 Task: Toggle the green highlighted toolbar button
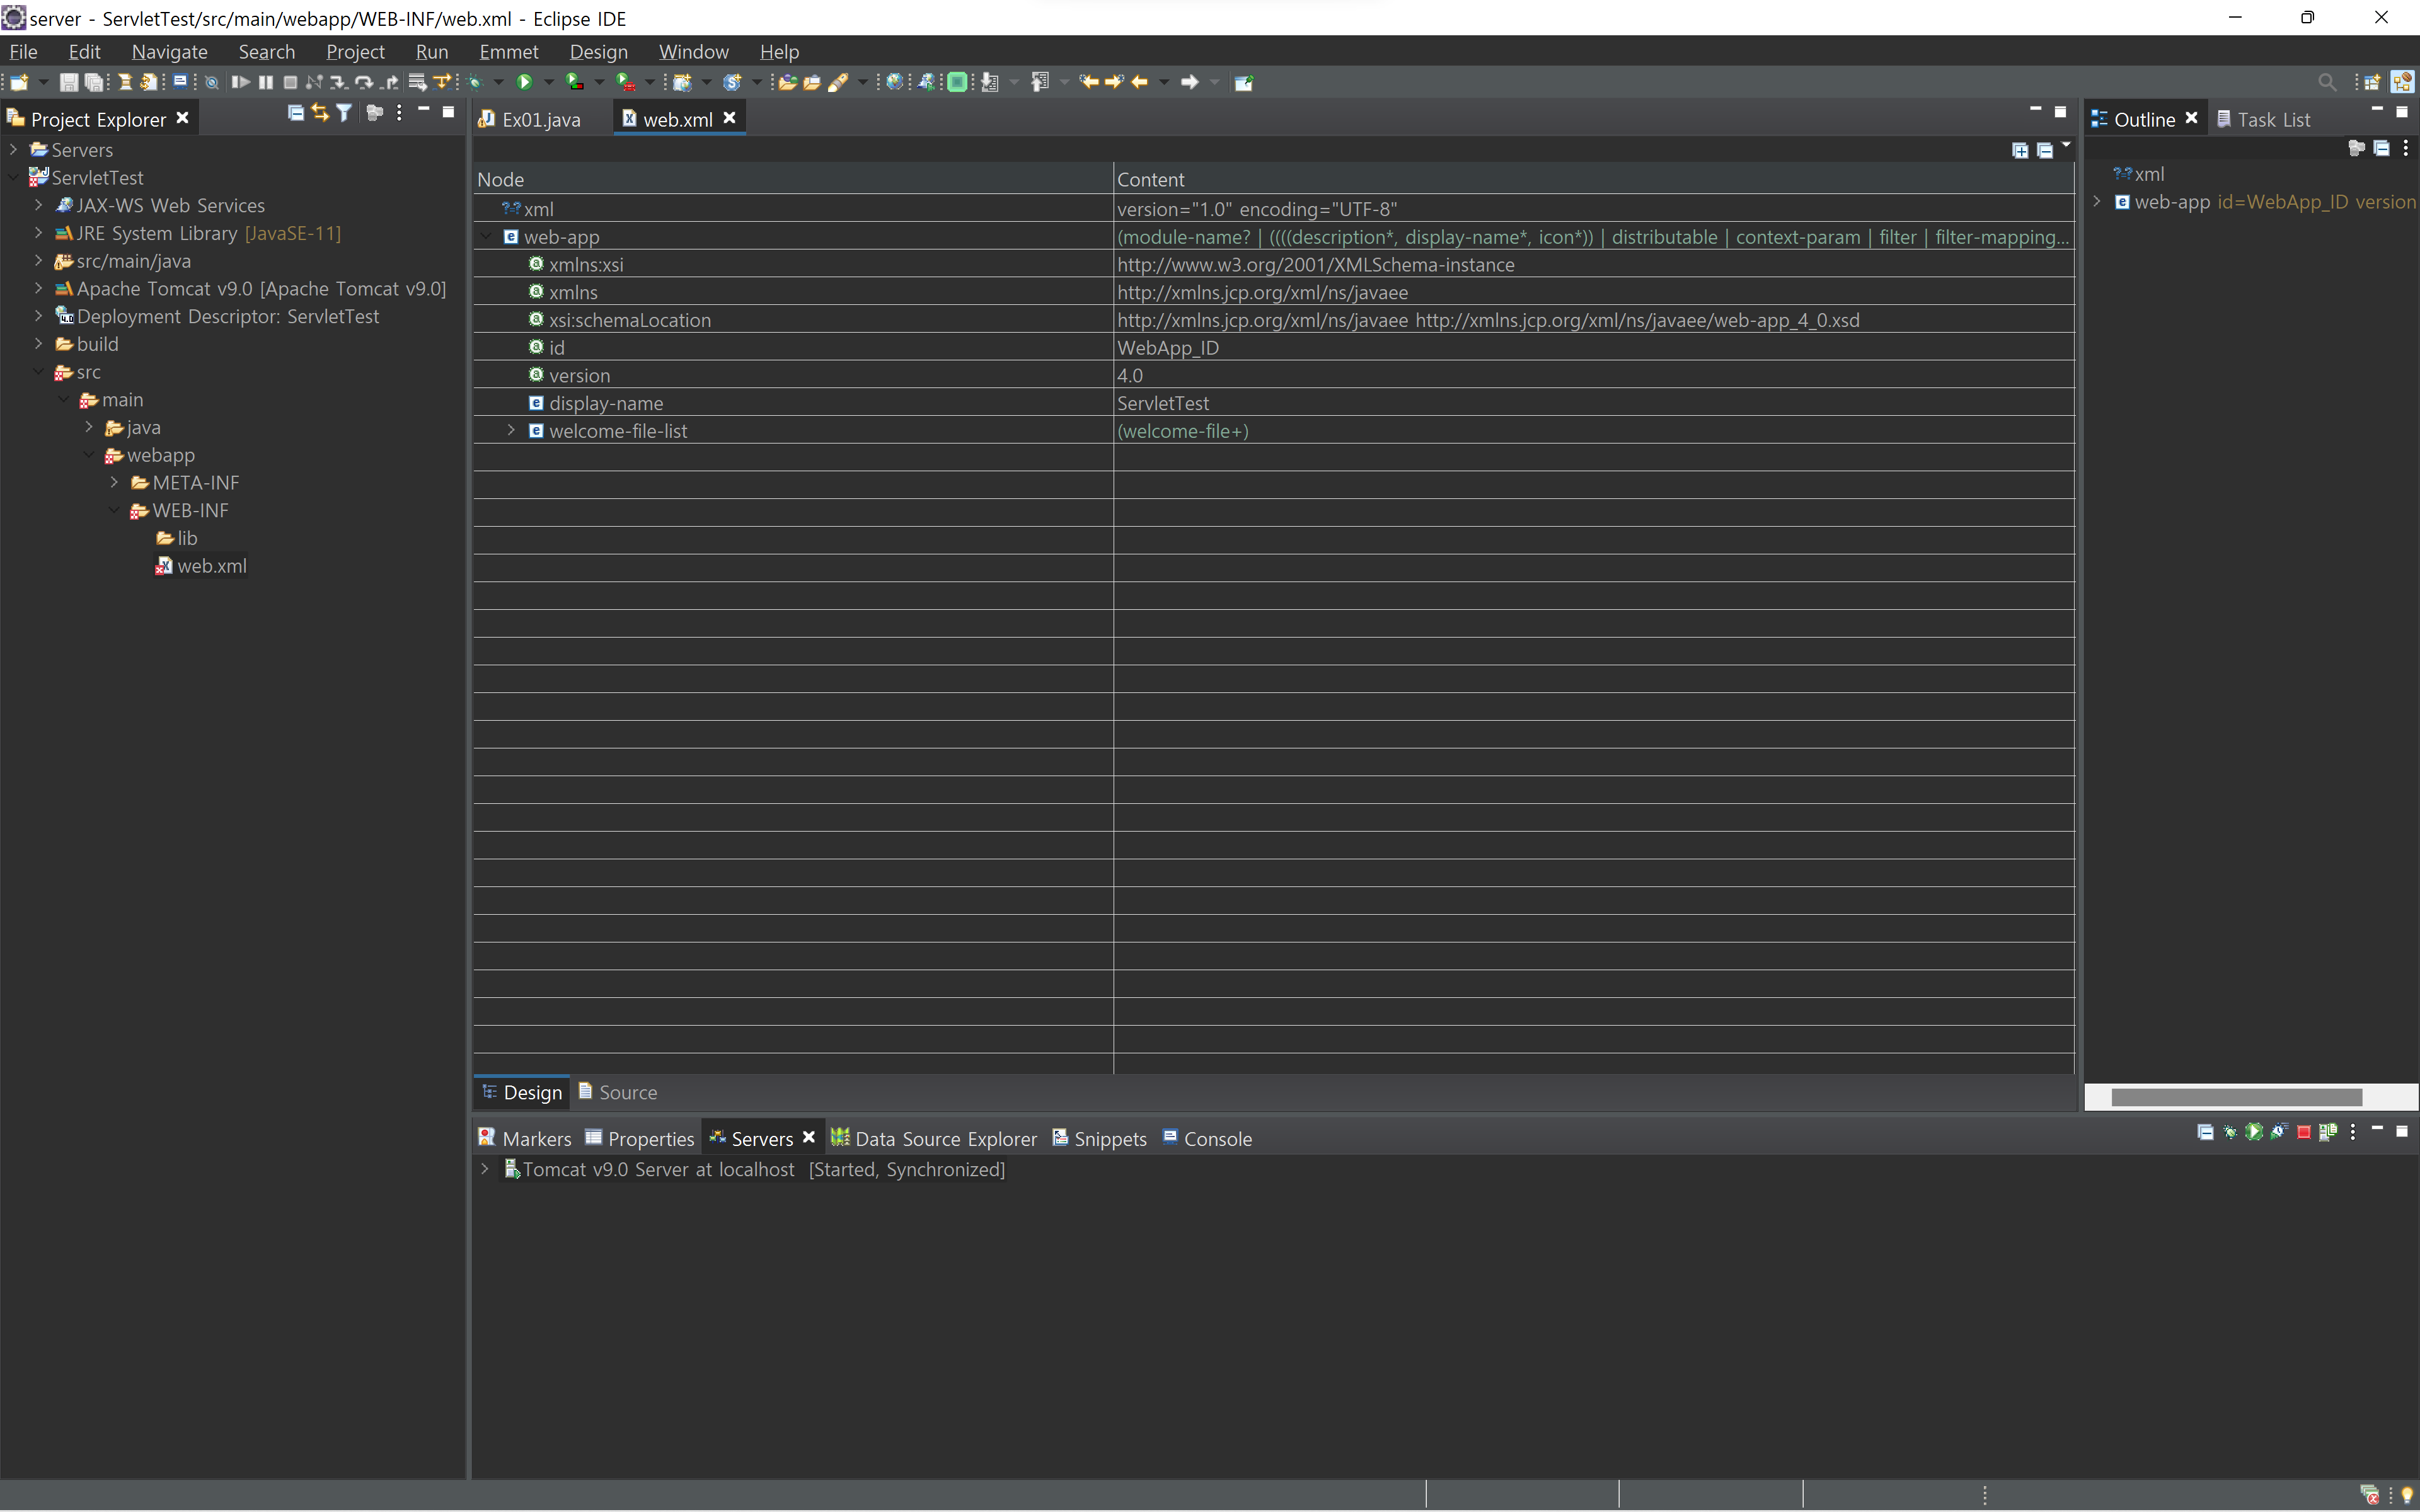click(957, 82)
